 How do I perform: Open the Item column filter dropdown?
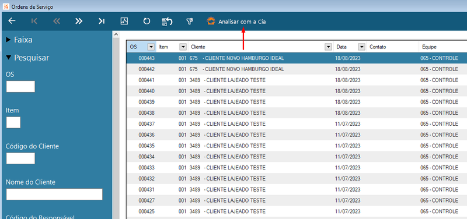(183, 47)
